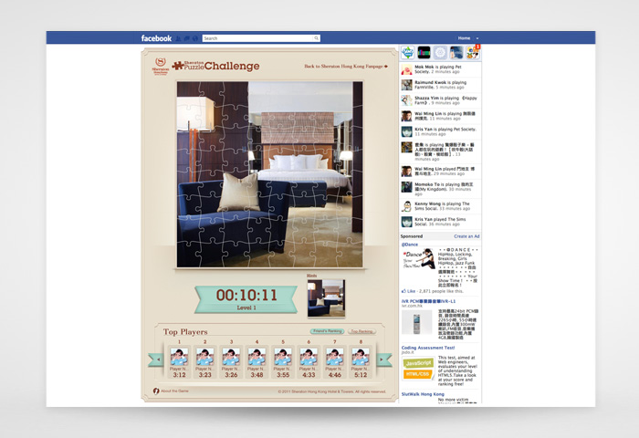Open Shazza Yim's Happy Farm ticker story
This screenshot has width=639, height=438.
(x=440, y=100)
